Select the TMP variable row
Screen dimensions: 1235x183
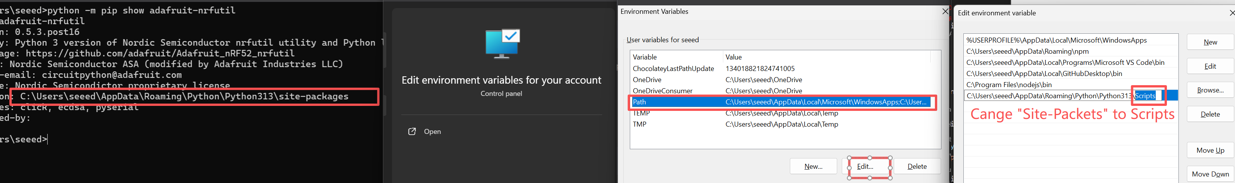click(781, 124)
